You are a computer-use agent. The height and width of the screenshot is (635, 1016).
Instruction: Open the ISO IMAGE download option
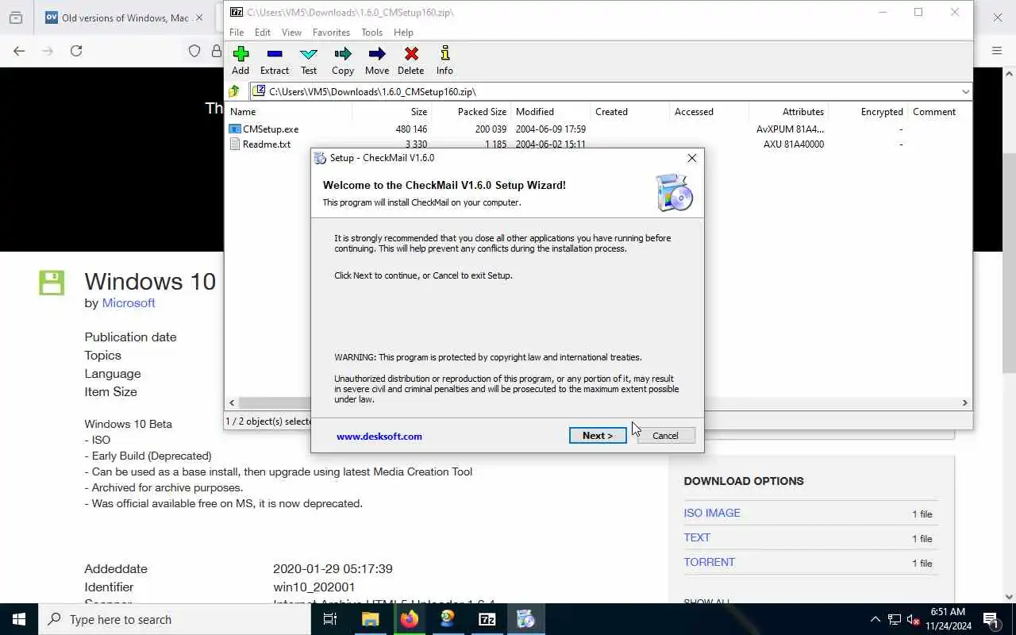(712, 513)
